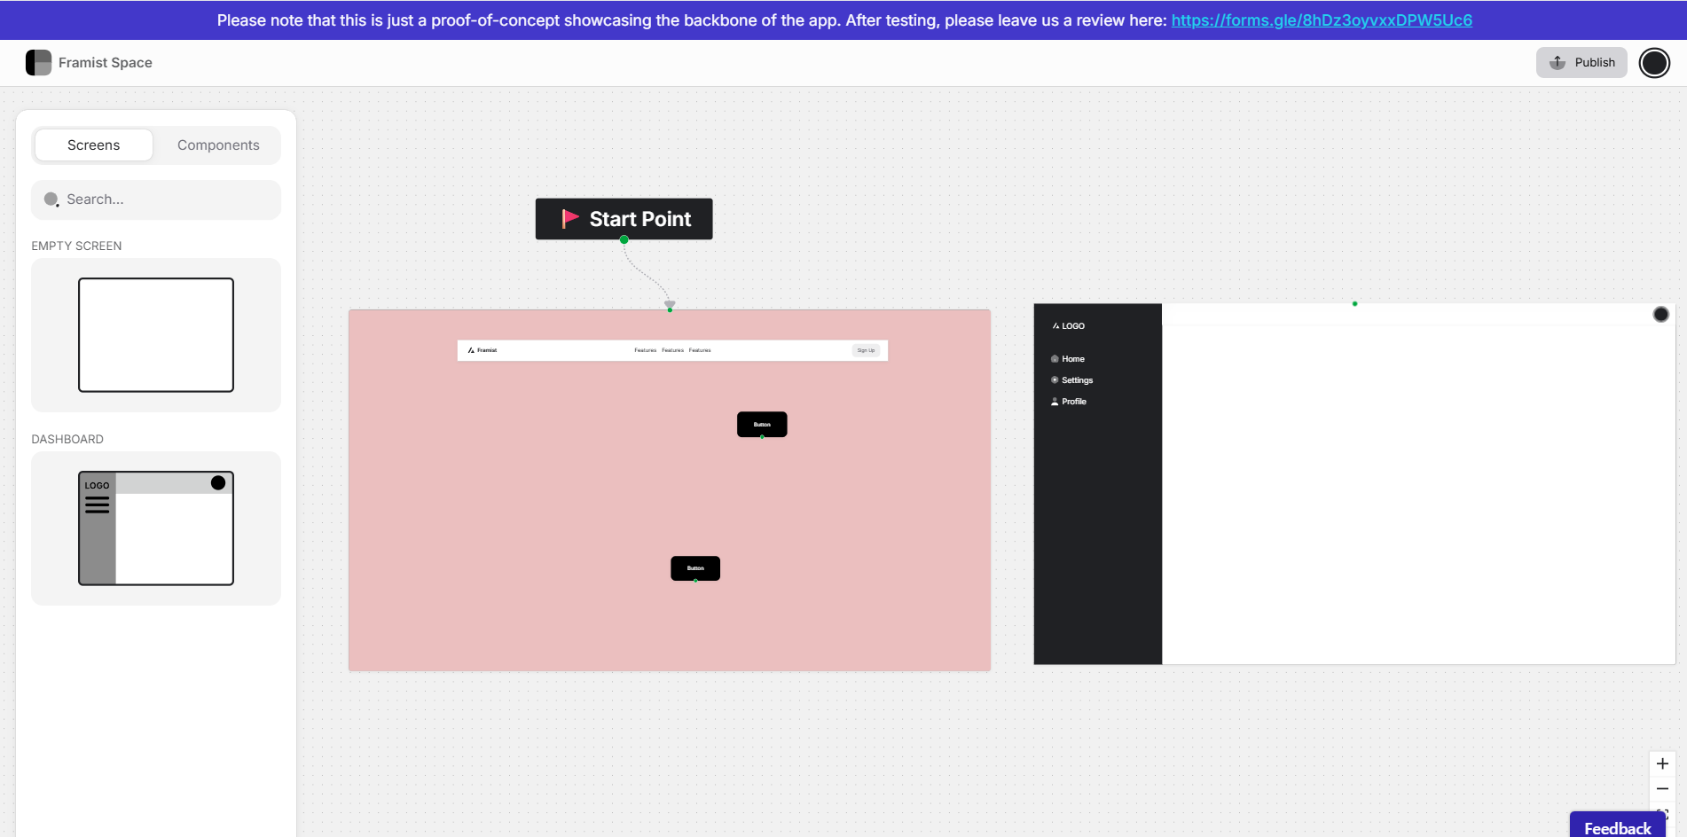Click the Home icon in dashboard sidebar
Screen dimensions: 1687x837
(1055, 359)
